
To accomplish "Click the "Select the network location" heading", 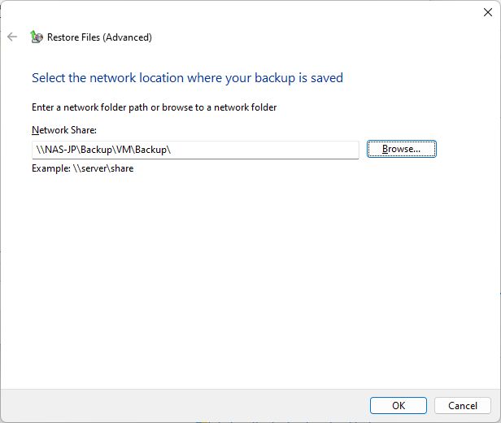I will (x=187, y=77).
